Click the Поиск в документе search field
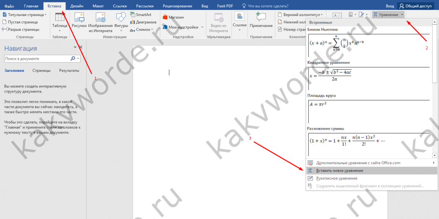439x219 pixels. 37,59
